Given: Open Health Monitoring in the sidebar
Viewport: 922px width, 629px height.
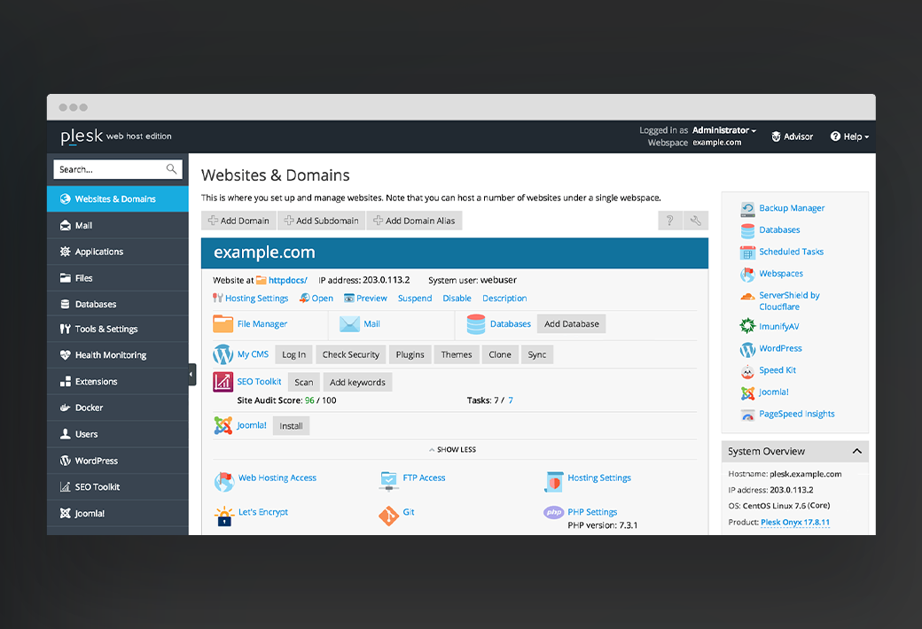Looking at the screenshot, I should click(x=118, y=355).
